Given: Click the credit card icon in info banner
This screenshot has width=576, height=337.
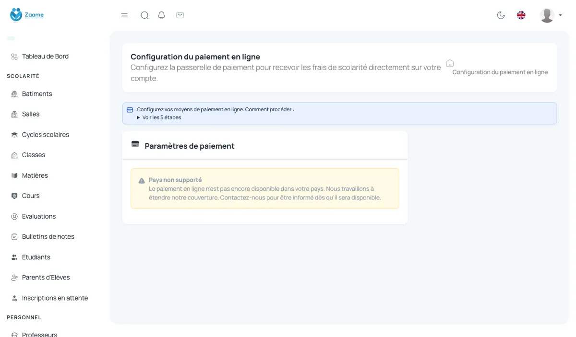Looking at the screenshot, I should coord(130,110).
